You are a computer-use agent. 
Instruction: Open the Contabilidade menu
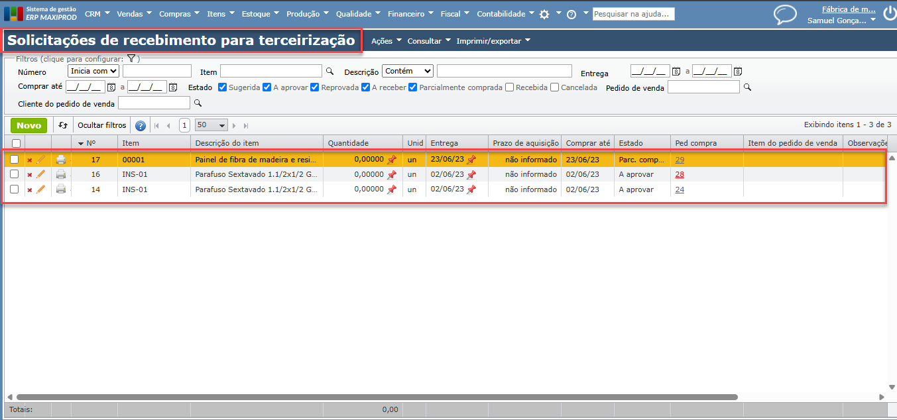[x=505, y=13]
